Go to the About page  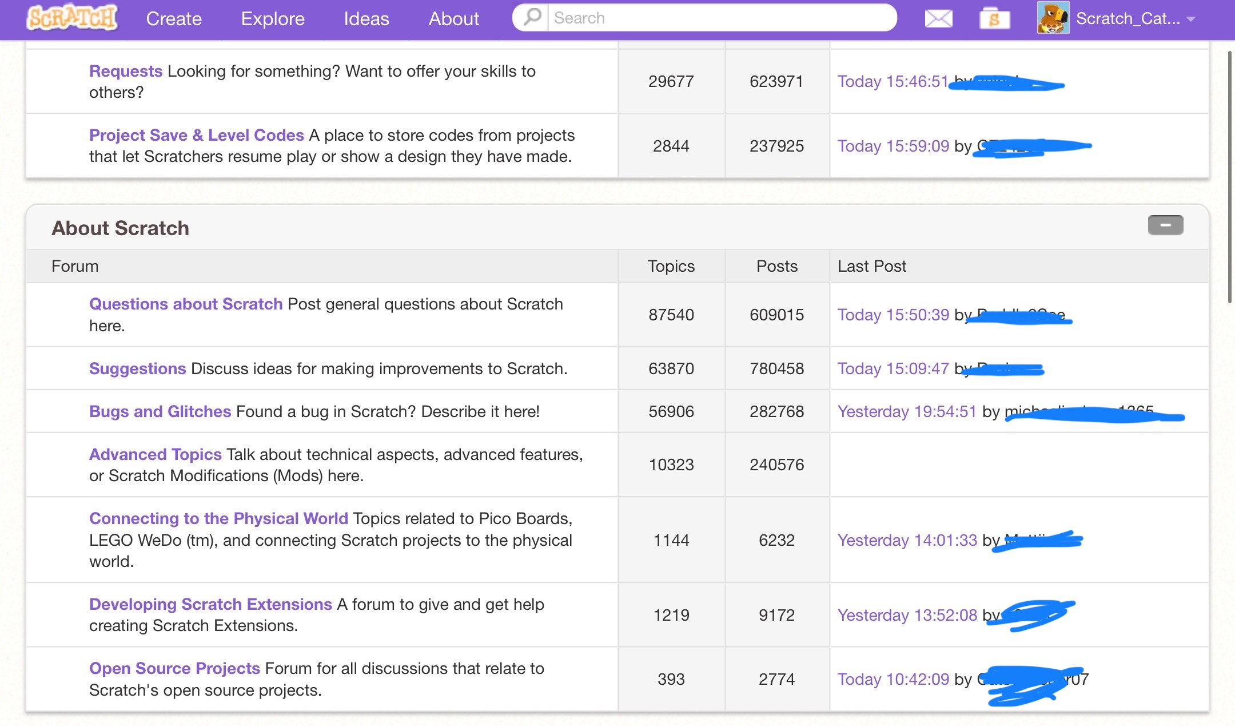453,18
